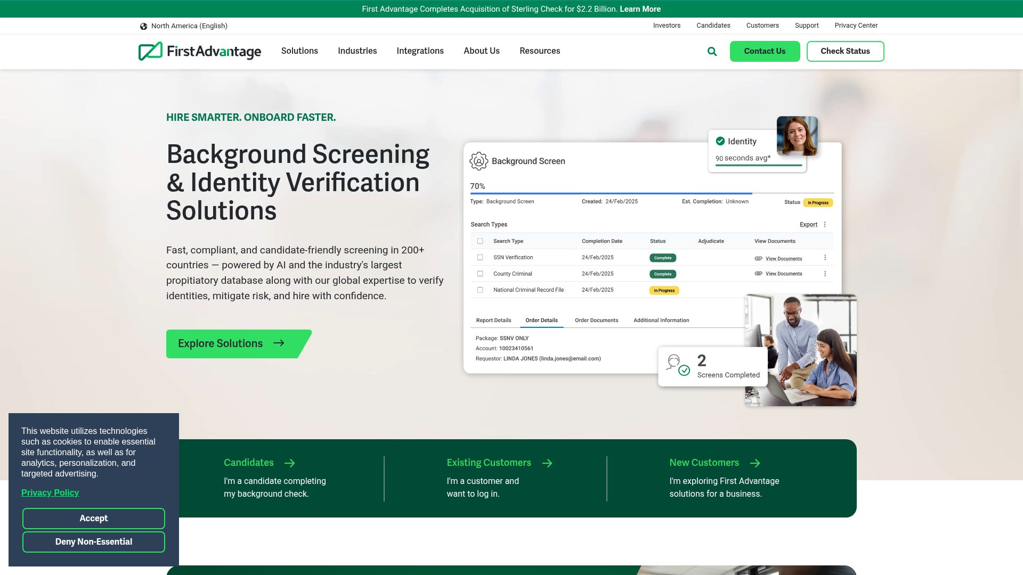This screenshot has width=1023, height=575.
Task: Check the select-all checkbox in Search Types header
Action: 480,241
